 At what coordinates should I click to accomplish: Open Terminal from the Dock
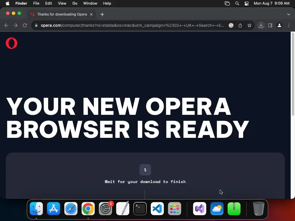[x=140, y=209]
